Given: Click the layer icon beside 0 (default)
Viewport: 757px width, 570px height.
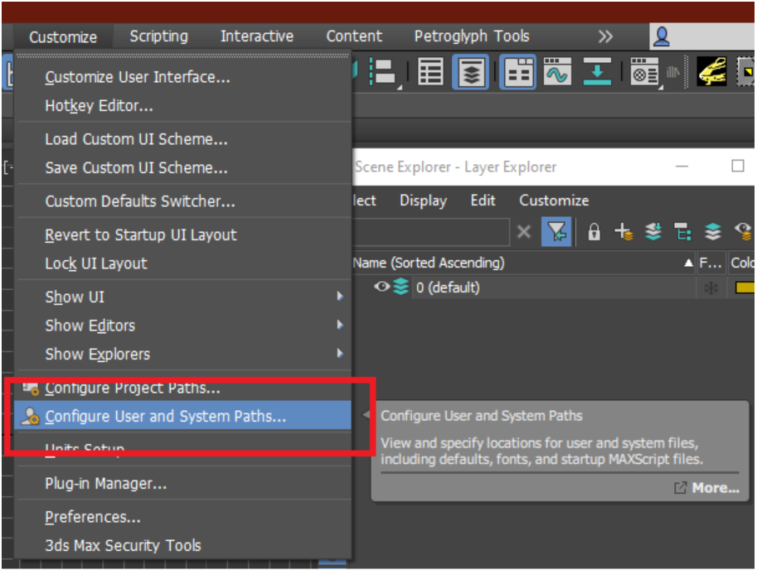Looking at the screenshot, I should [400, 287].
